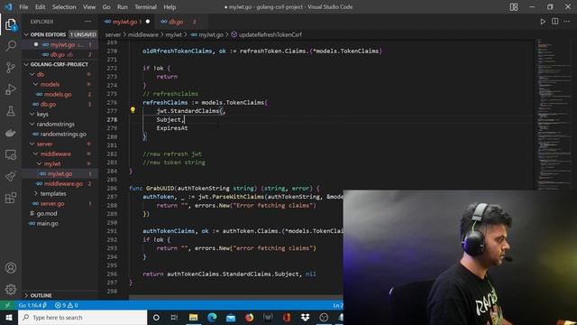
Task: Click the Windows search box
Action: 82,317
